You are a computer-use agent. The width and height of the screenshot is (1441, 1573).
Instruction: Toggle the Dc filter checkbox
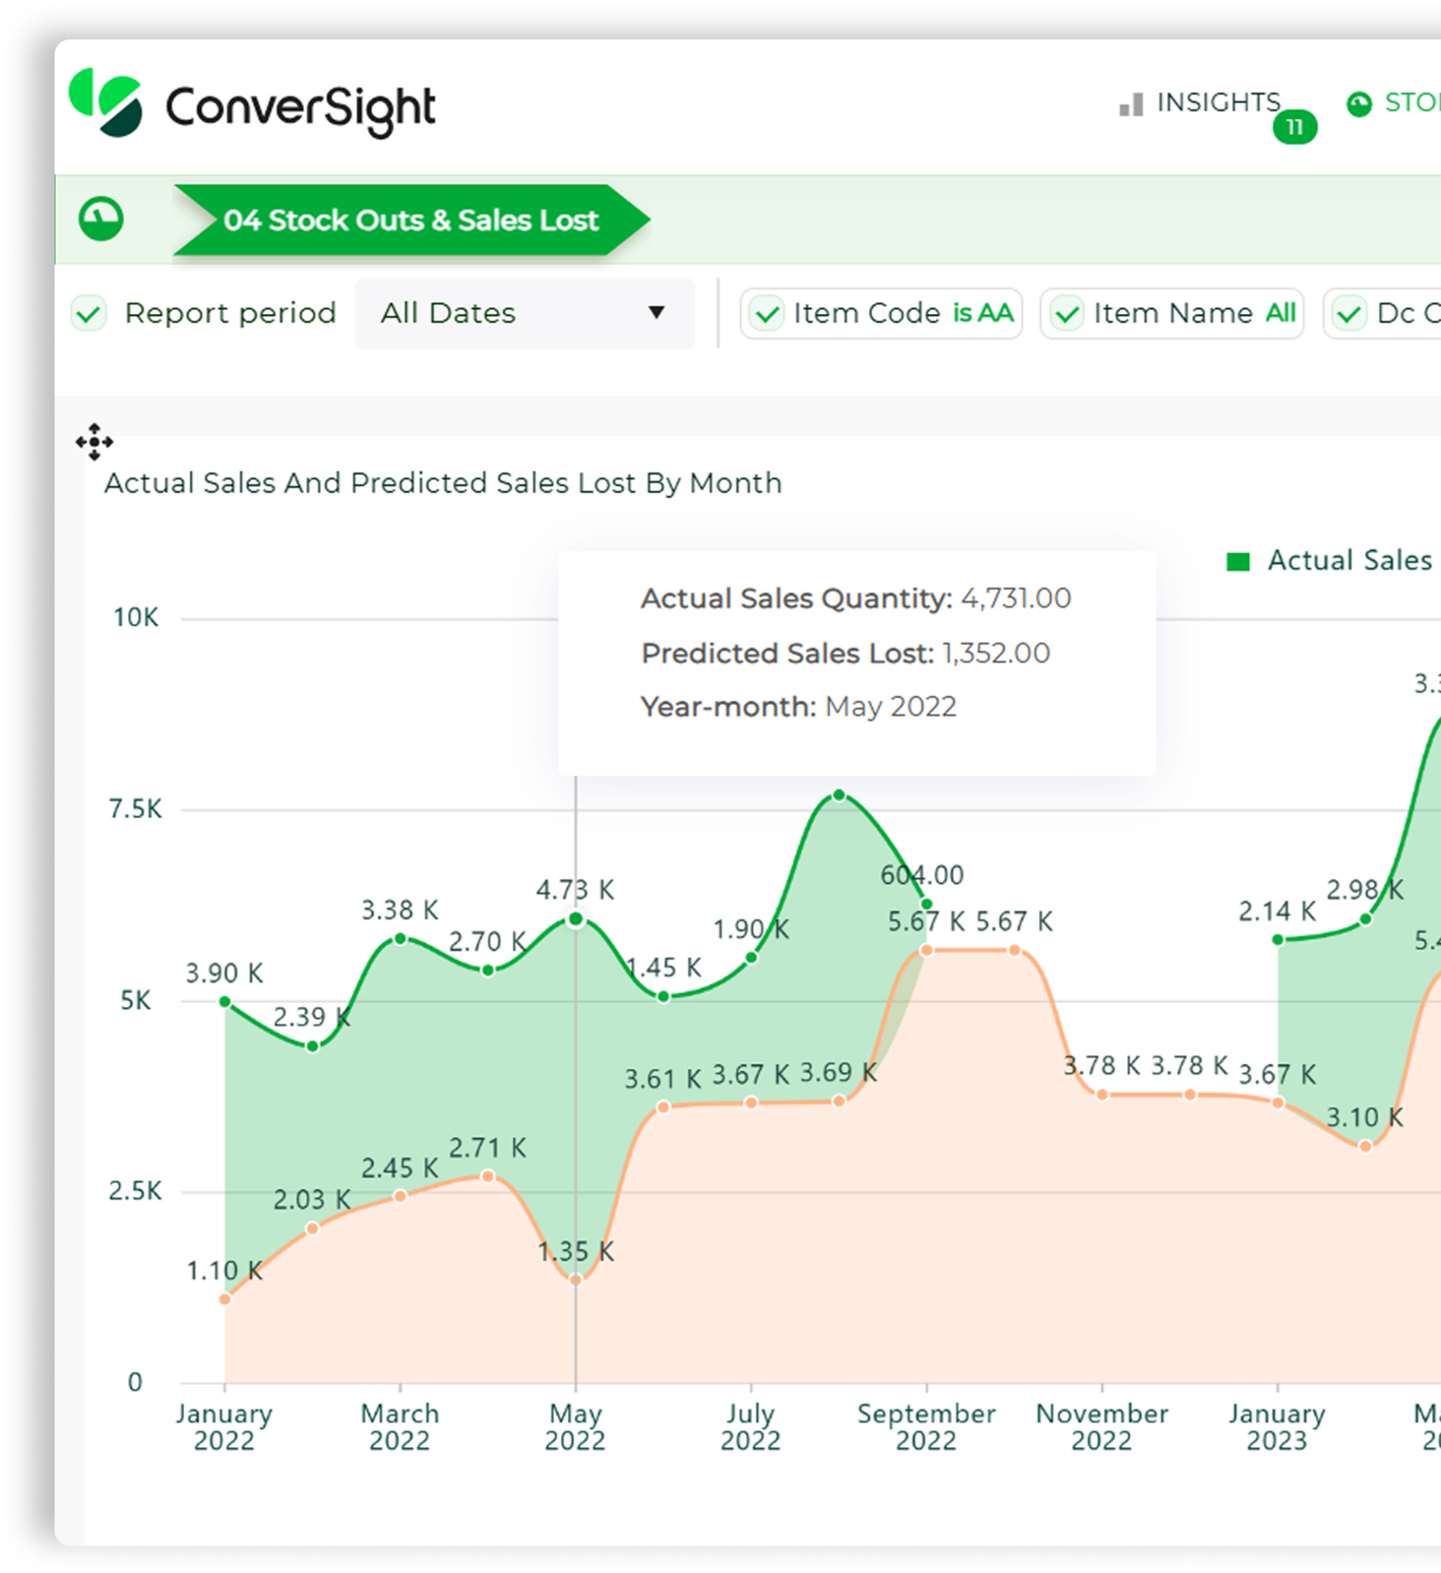pos(1349,314)
